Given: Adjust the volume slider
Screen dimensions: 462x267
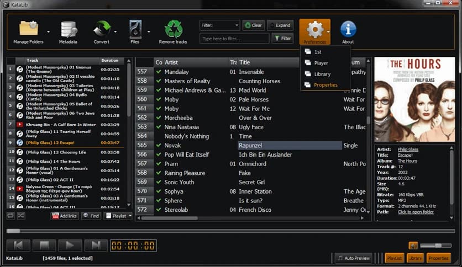Looking at the screenshot, I should tap(436, 245).
